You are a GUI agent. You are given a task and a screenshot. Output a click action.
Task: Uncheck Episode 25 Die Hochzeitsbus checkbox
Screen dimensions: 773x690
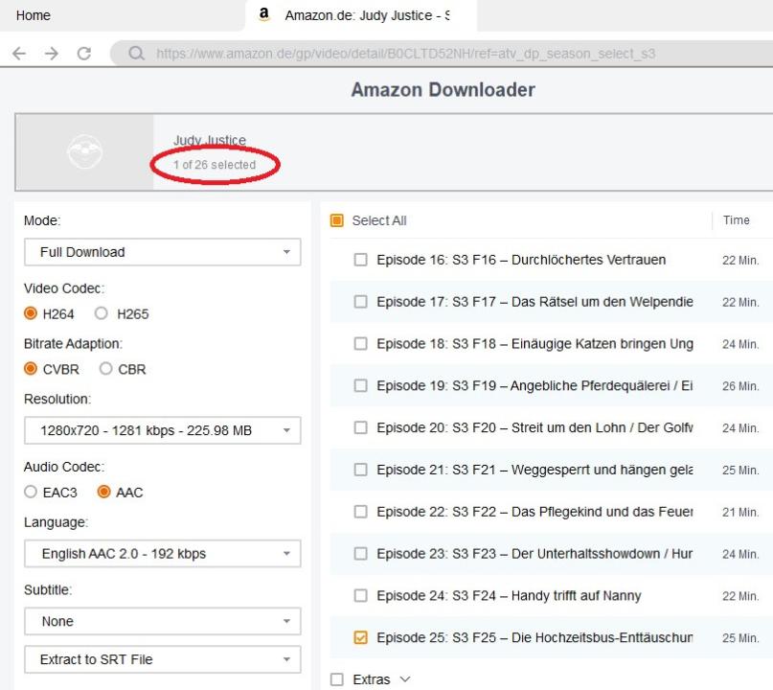tap(360, 637)
